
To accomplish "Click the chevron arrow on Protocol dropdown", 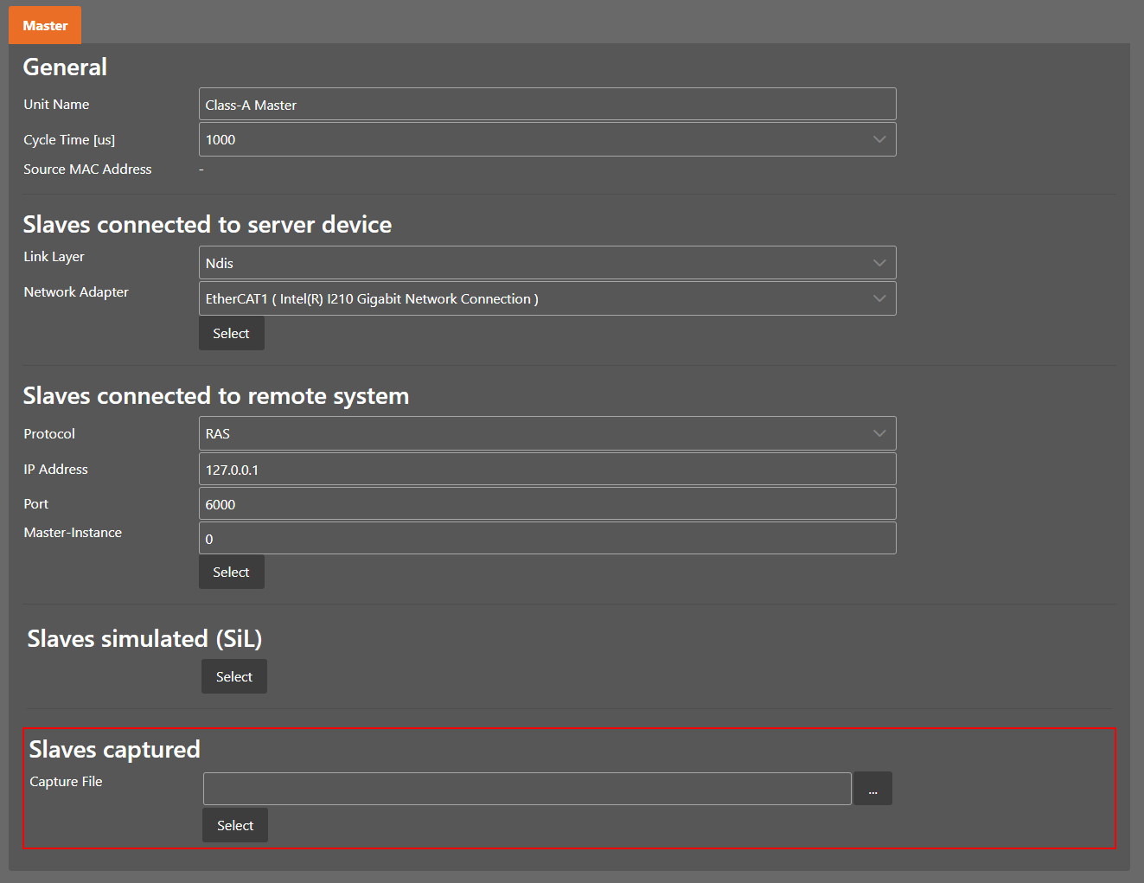I will point(879,434).
